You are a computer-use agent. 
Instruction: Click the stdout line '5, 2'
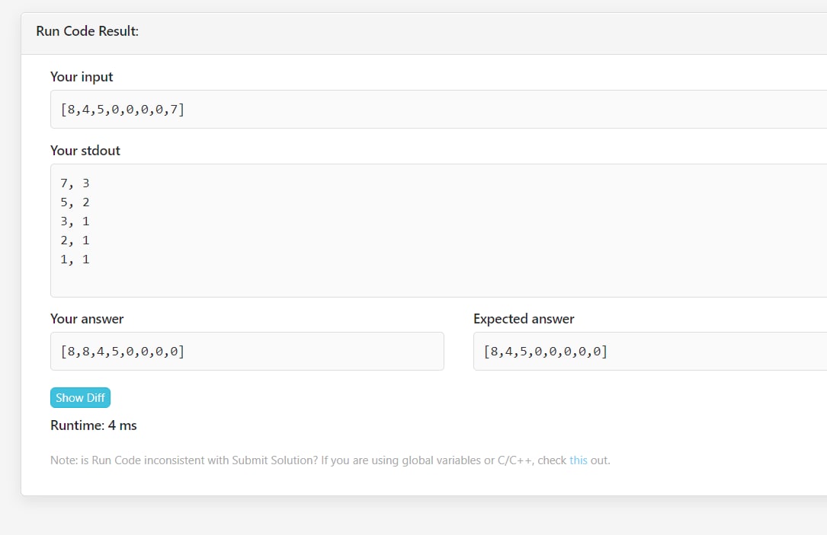pyautogui.click(x=75, y=202)
